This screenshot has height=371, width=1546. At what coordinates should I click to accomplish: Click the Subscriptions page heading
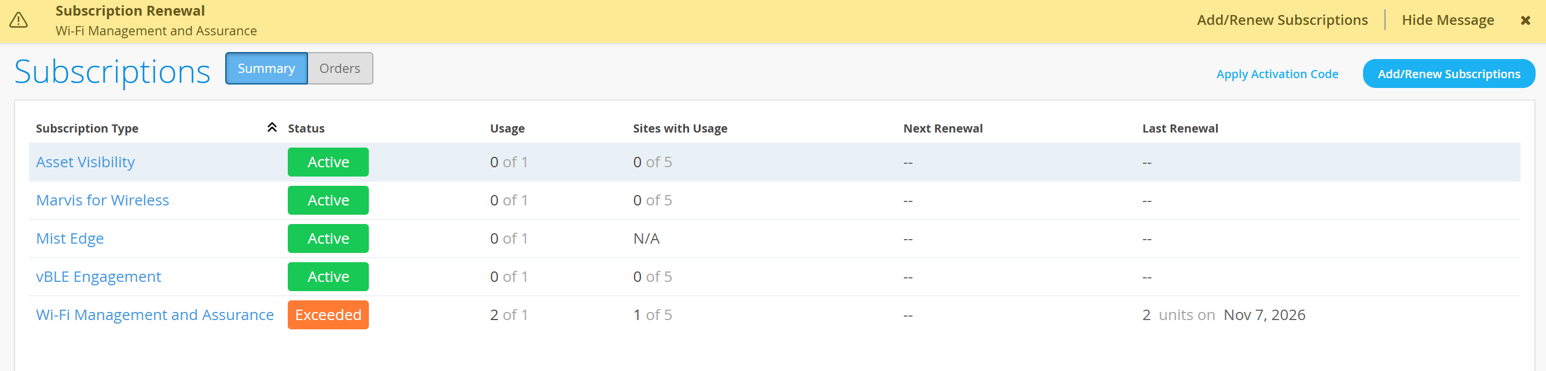coord(112,71)
